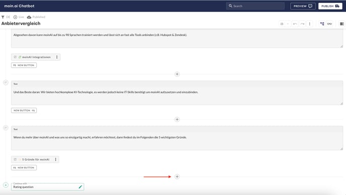
Task: Click the redo arrow icon
Action: pyautogui.click(x=303, y=24)
